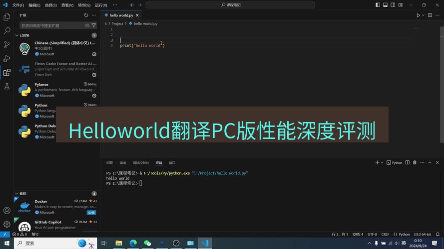Open WeChat from taskbar

(x=147, y=243)
